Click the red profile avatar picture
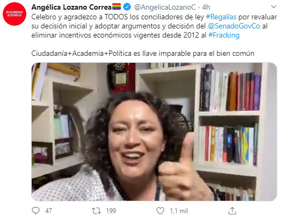Screen dimensions: 282x219 [x=15, y=14]
